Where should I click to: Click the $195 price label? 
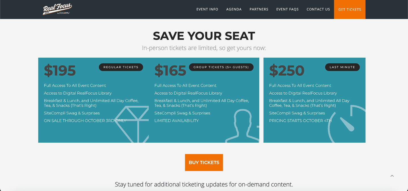[x=60, y=70]
